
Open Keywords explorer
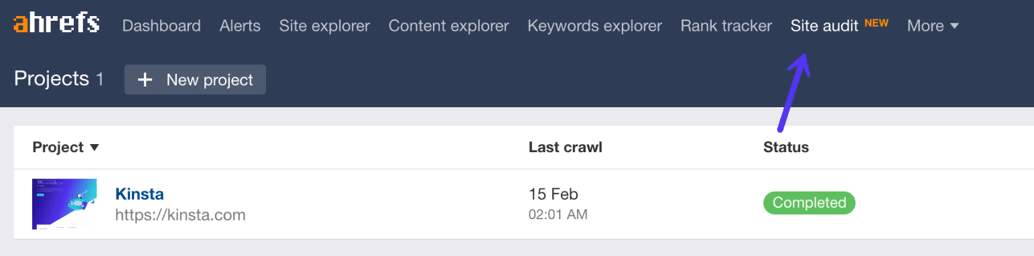[x=594, y=26]
